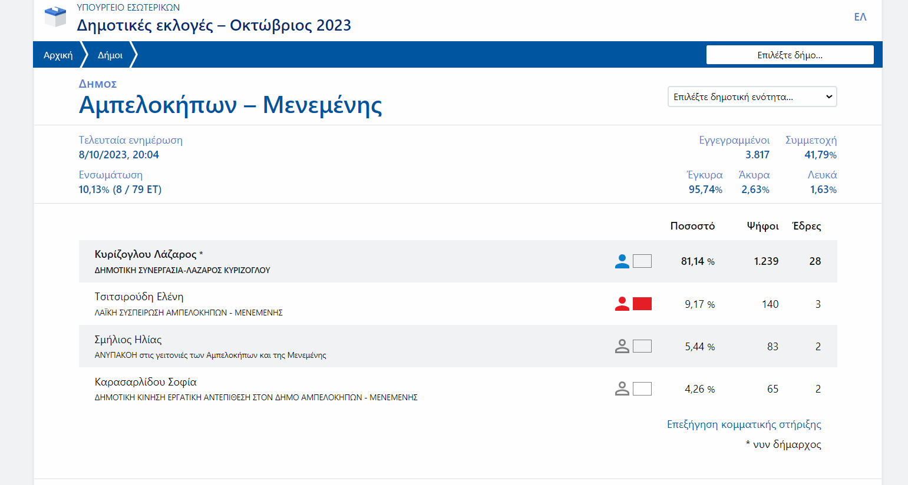908x485 pixels.
Task: Go to Αρχική in breadcrumb navigation
Action: (58, 55)
